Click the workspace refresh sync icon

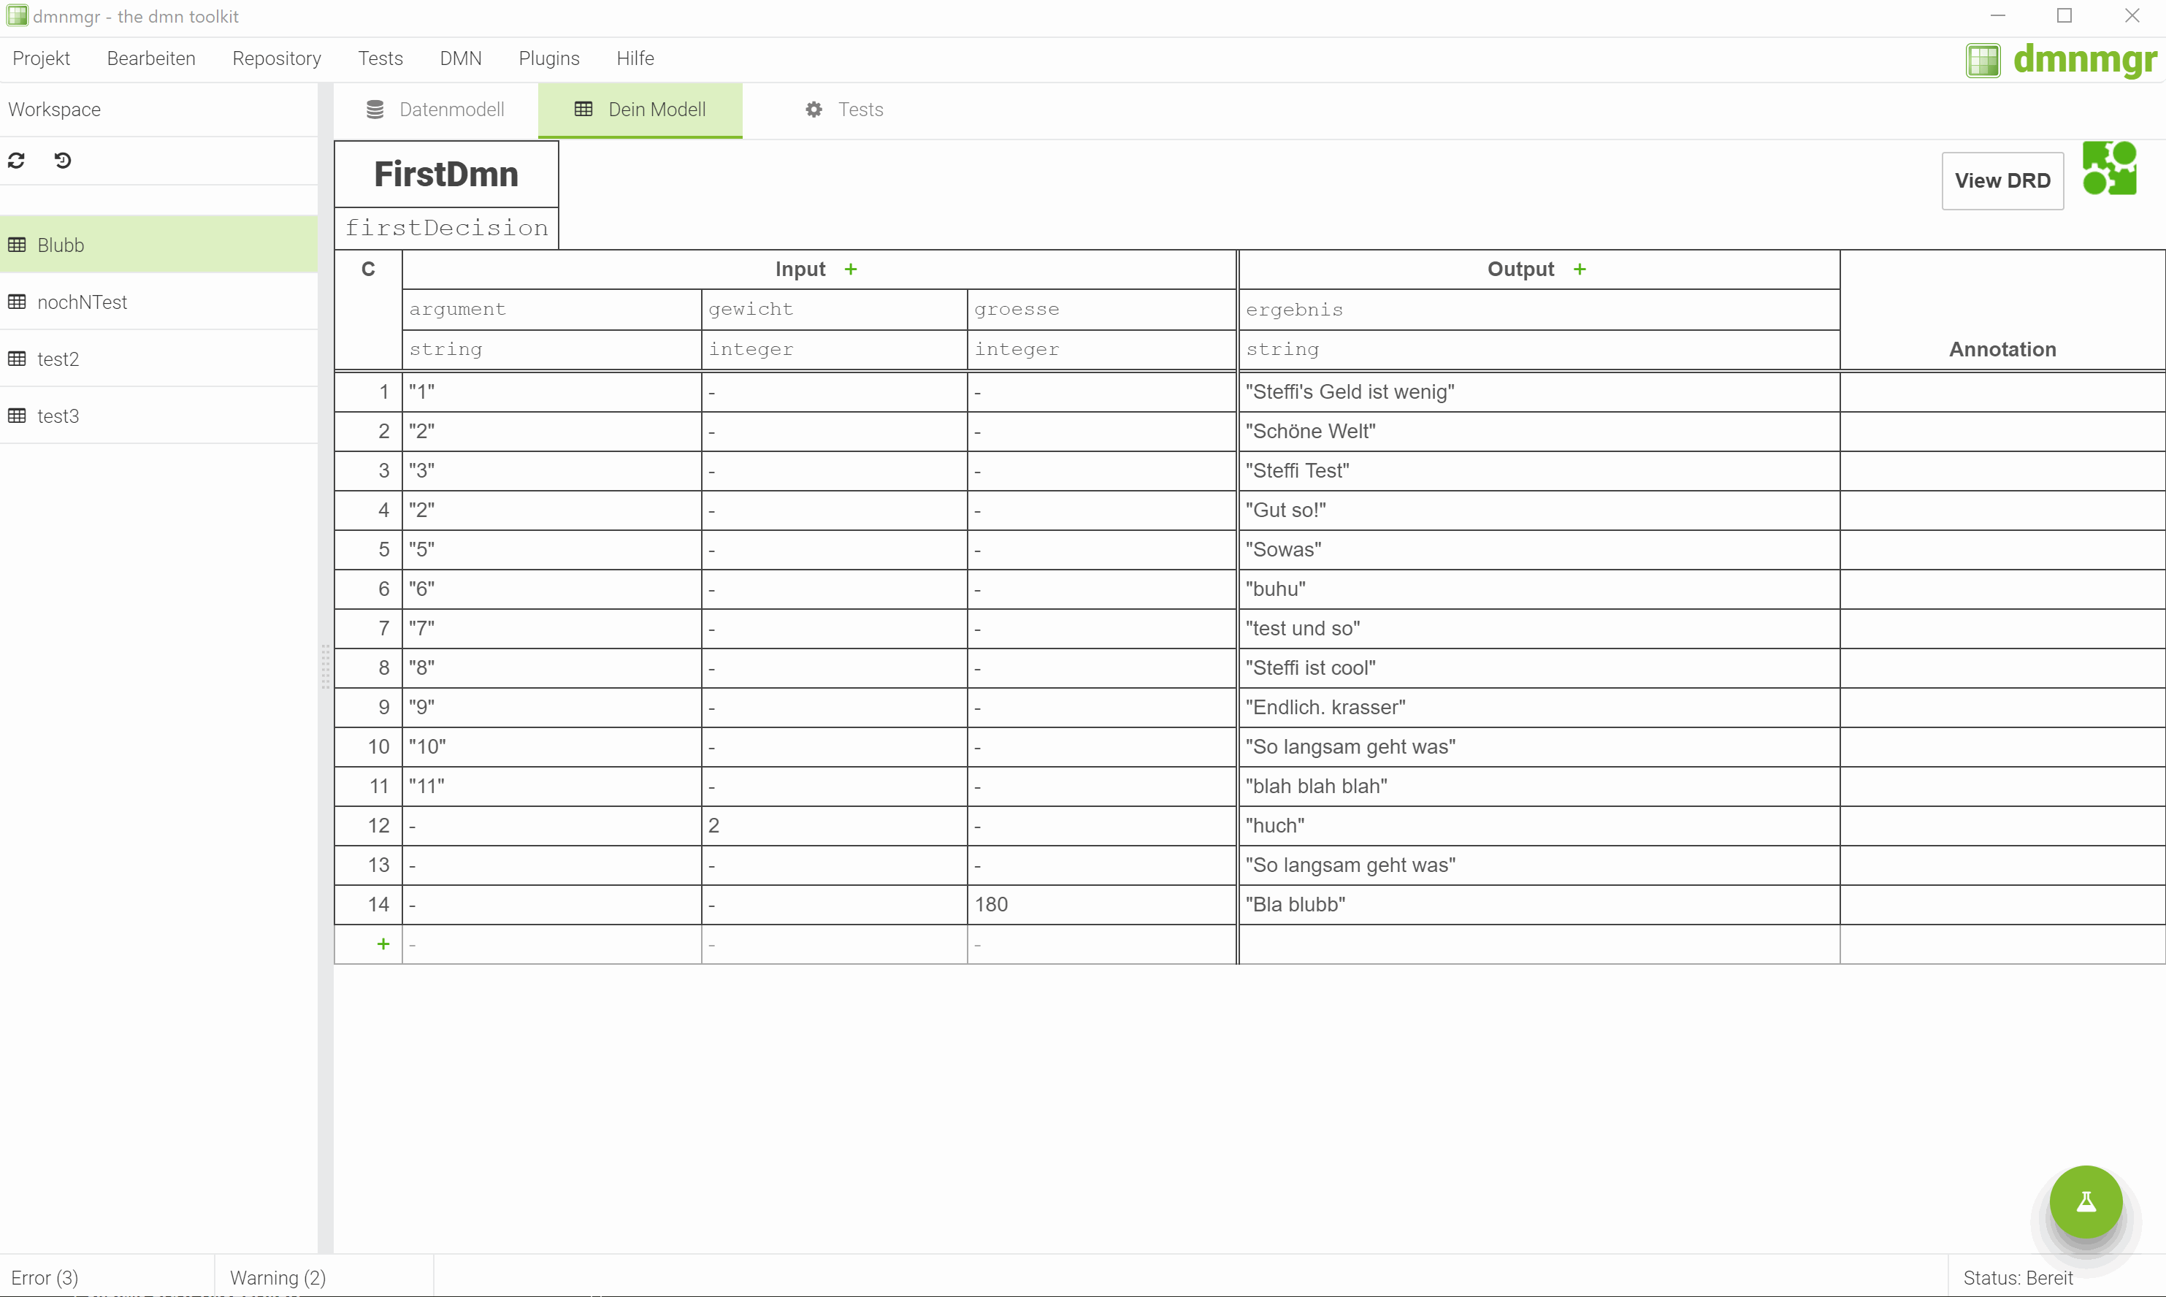pos(16,161)
